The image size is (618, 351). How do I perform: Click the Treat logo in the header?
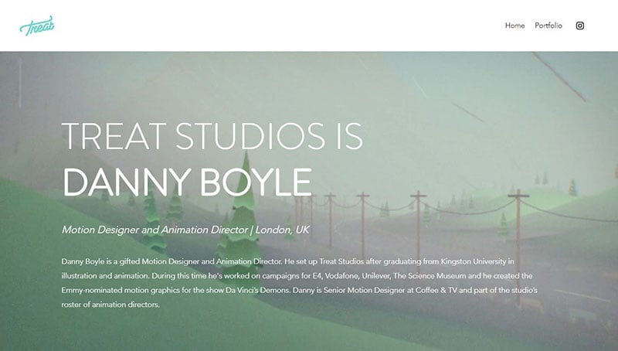tap(37, 26)
